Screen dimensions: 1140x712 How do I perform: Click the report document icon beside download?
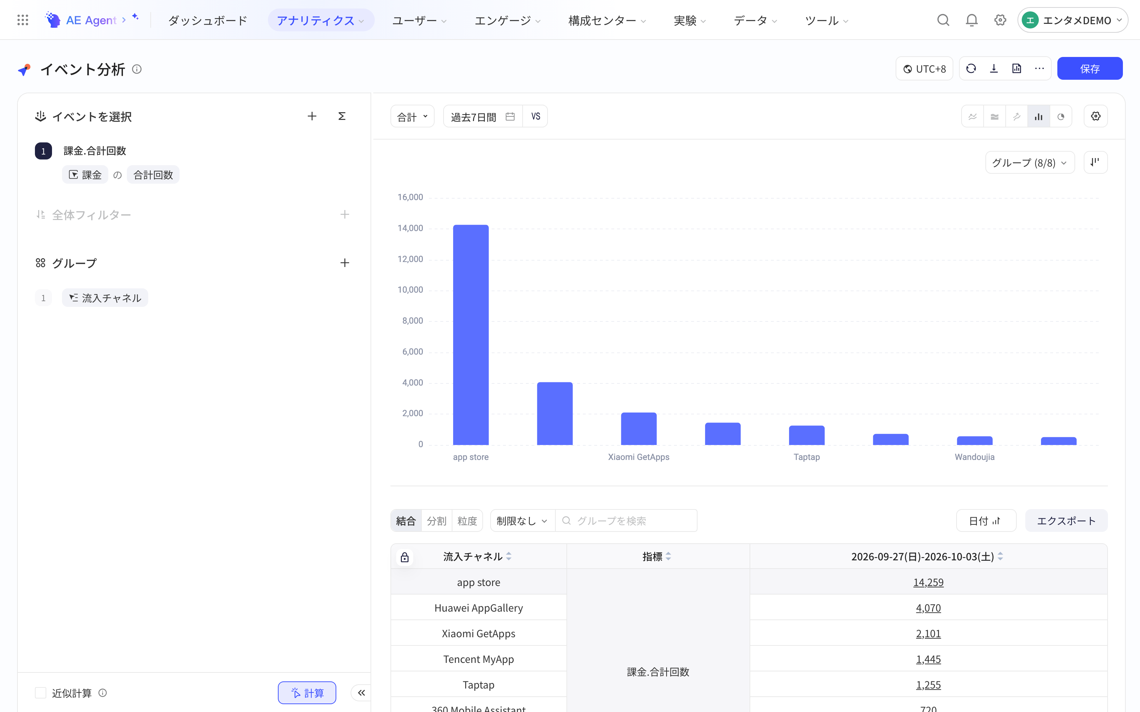[x=1017, y=69]
